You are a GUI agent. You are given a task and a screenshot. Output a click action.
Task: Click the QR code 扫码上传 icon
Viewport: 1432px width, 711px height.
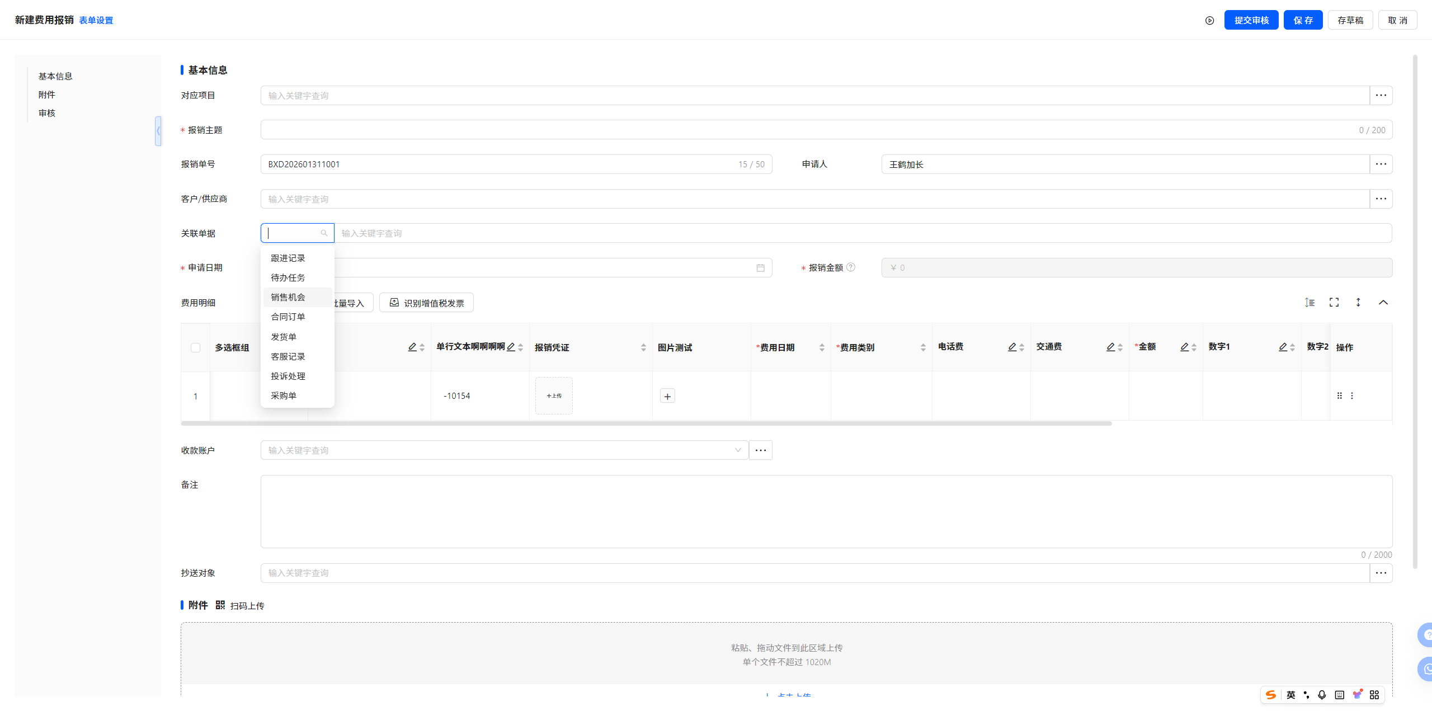[220, 605]
